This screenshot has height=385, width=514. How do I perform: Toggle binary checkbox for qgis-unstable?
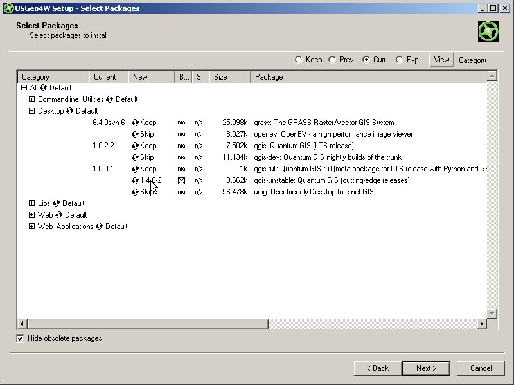(181, 180)
